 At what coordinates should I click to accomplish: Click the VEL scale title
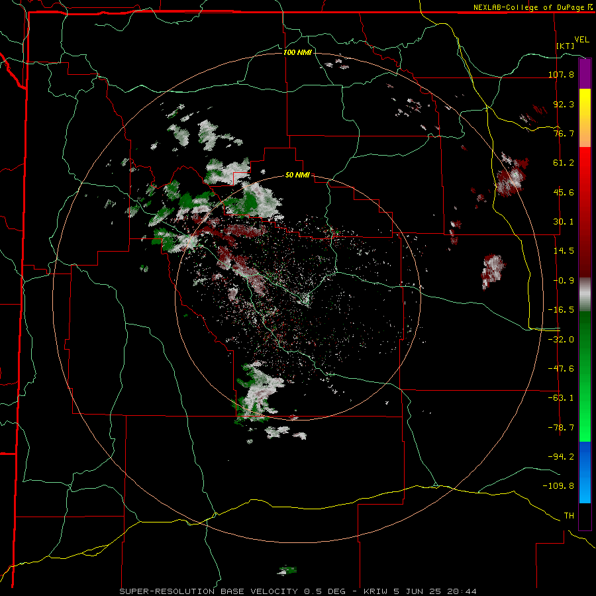[x=581, y=40]
